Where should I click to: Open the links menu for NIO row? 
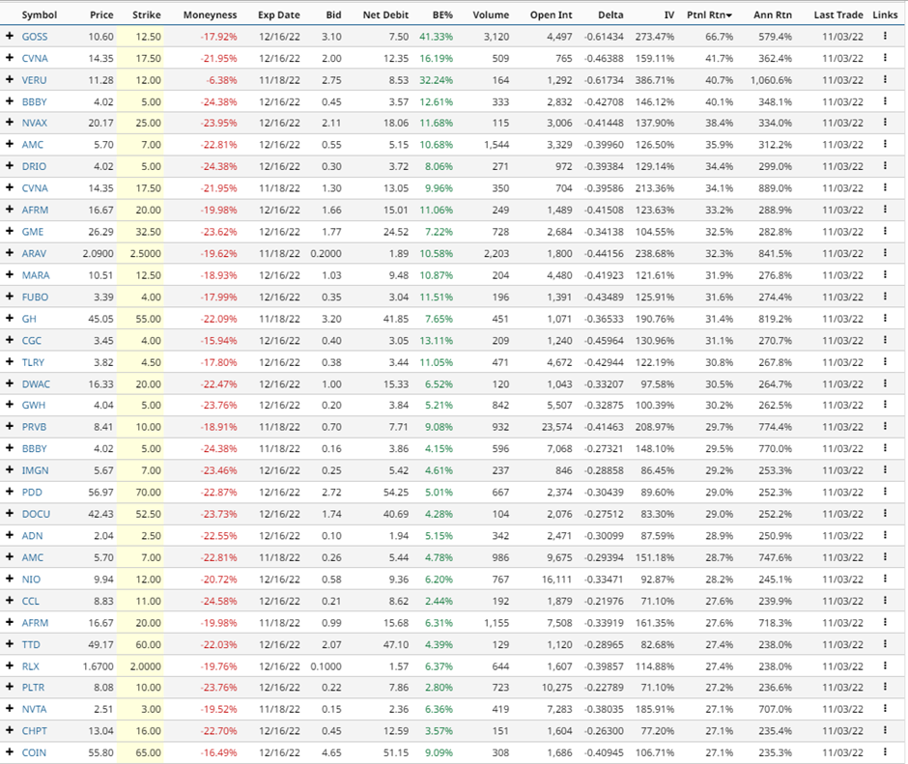[x=885, y=579]
